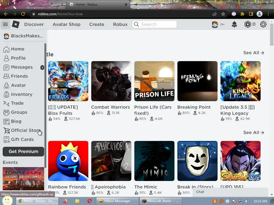This screenshot has height=205, width=274.
Task: Open the avatar headshot in top bar
Action: (x=215, y=24)
